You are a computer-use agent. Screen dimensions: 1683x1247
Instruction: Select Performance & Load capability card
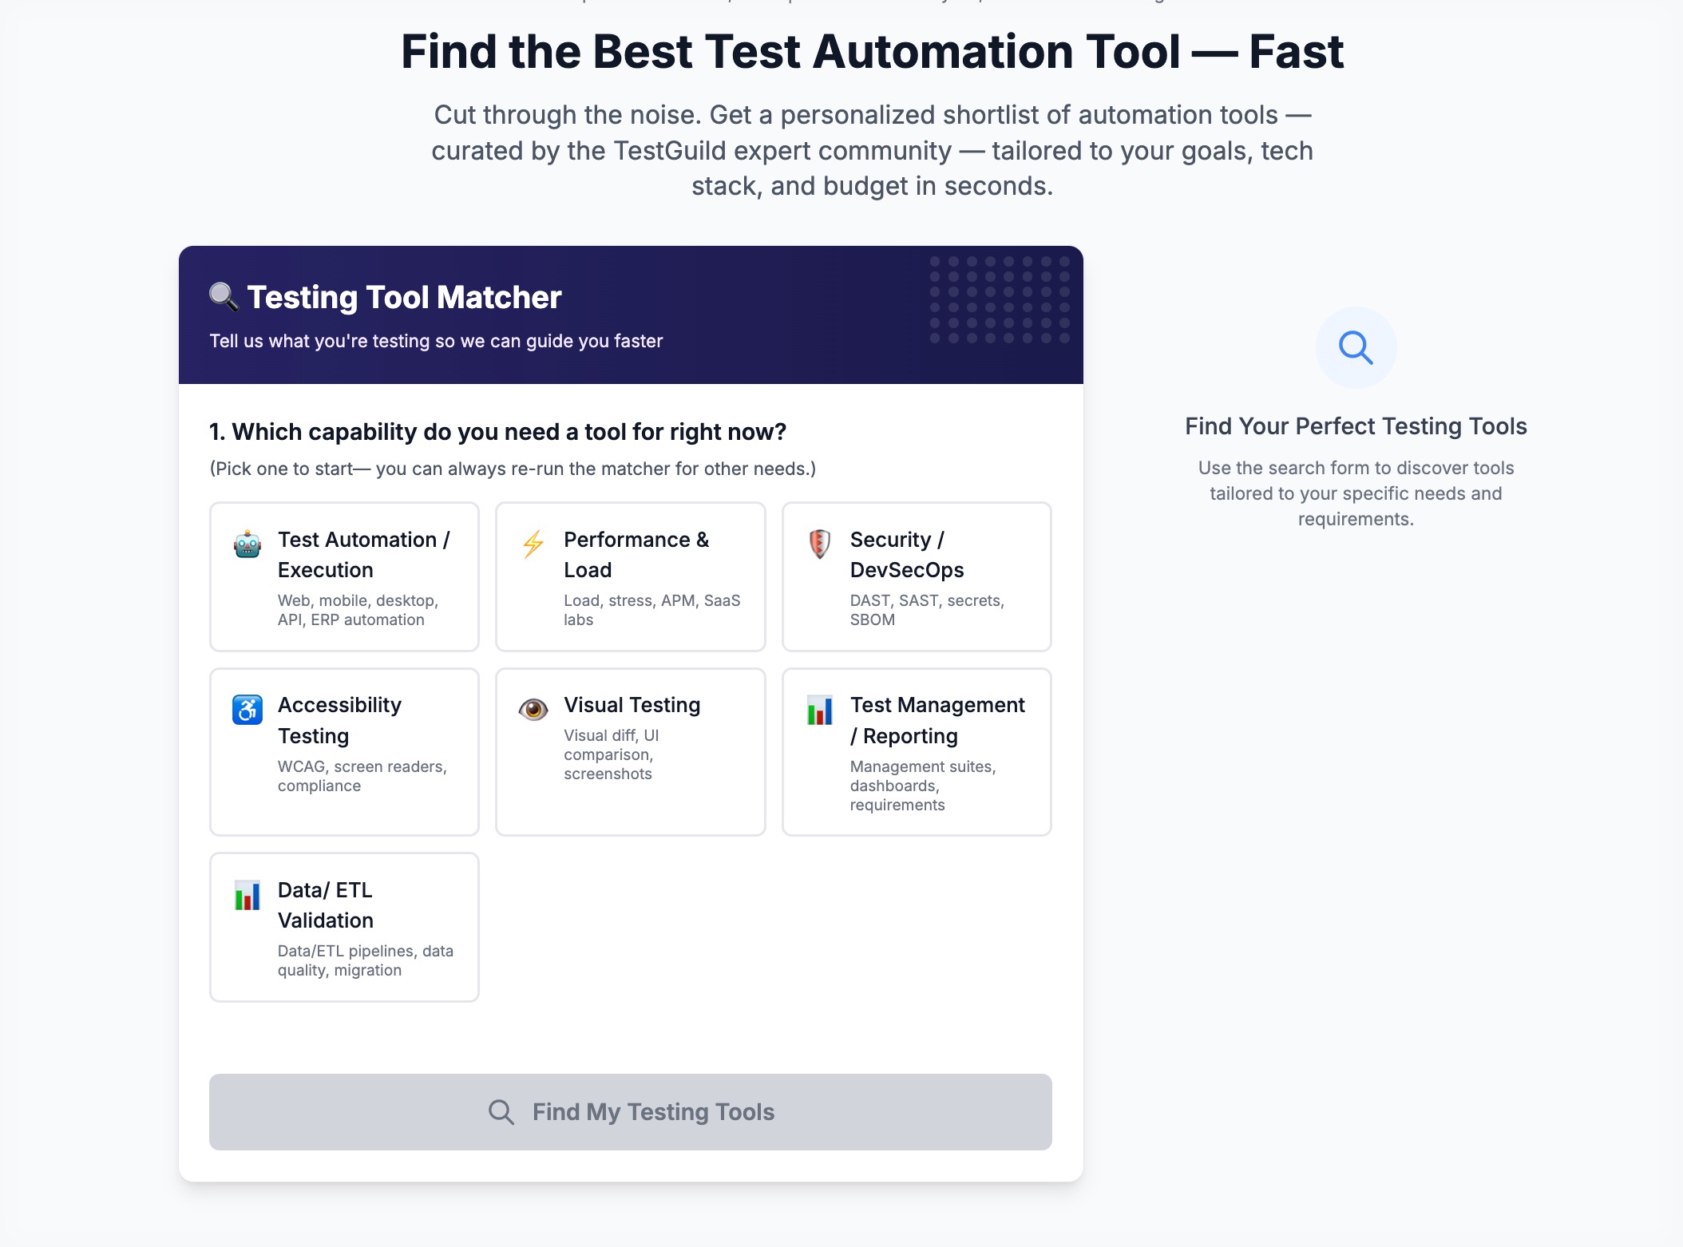tap(630, 576)
